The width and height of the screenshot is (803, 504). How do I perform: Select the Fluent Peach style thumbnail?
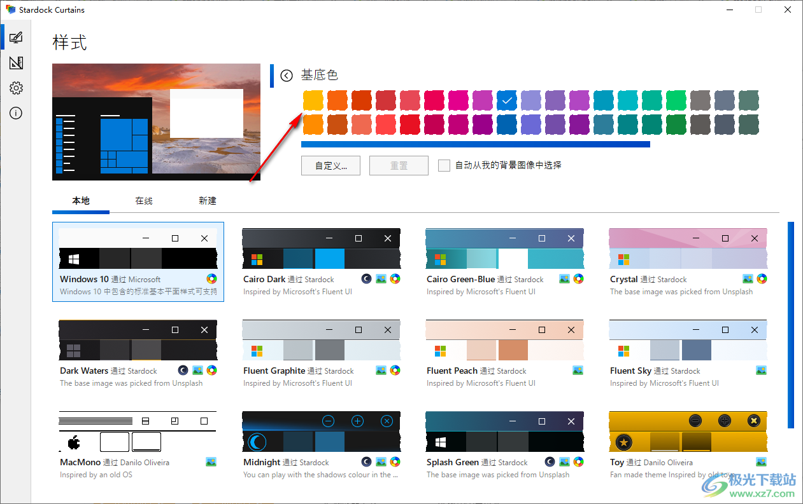coord(504,339)
